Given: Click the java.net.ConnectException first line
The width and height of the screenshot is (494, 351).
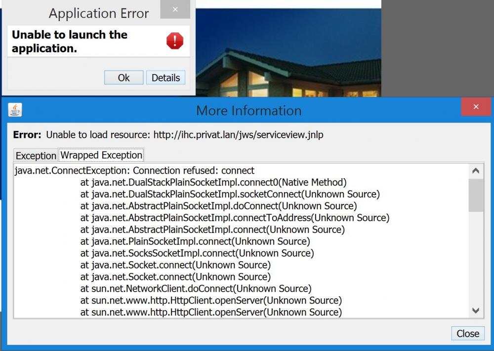Looking at the screenshot, I should pyautogui.click(x=134, y=171).
